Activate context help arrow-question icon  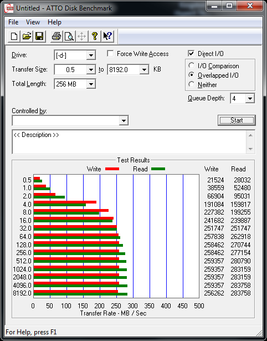(x=107, y=36)
